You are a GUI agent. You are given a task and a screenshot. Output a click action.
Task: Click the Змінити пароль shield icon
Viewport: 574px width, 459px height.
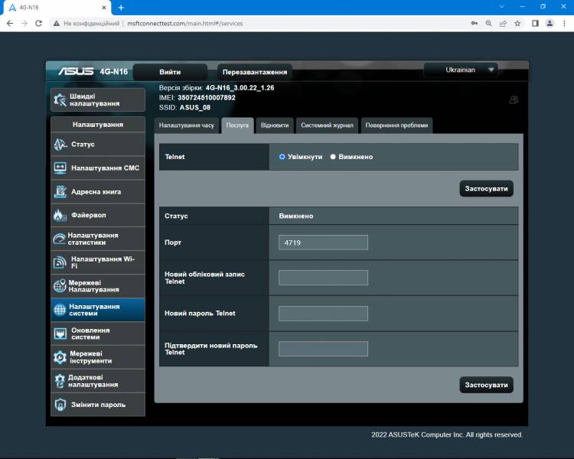(x=60, y=405)
